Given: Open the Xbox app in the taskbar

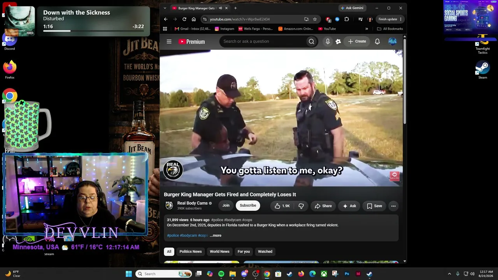Looking at the screenshot, I should [x=324, y=274].
